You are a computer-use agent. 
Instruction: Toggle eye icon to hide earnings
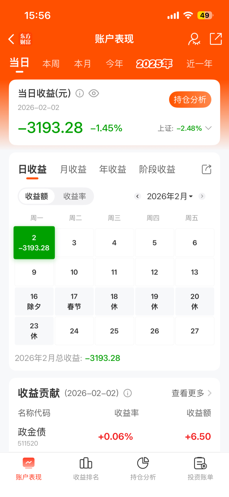94,93
